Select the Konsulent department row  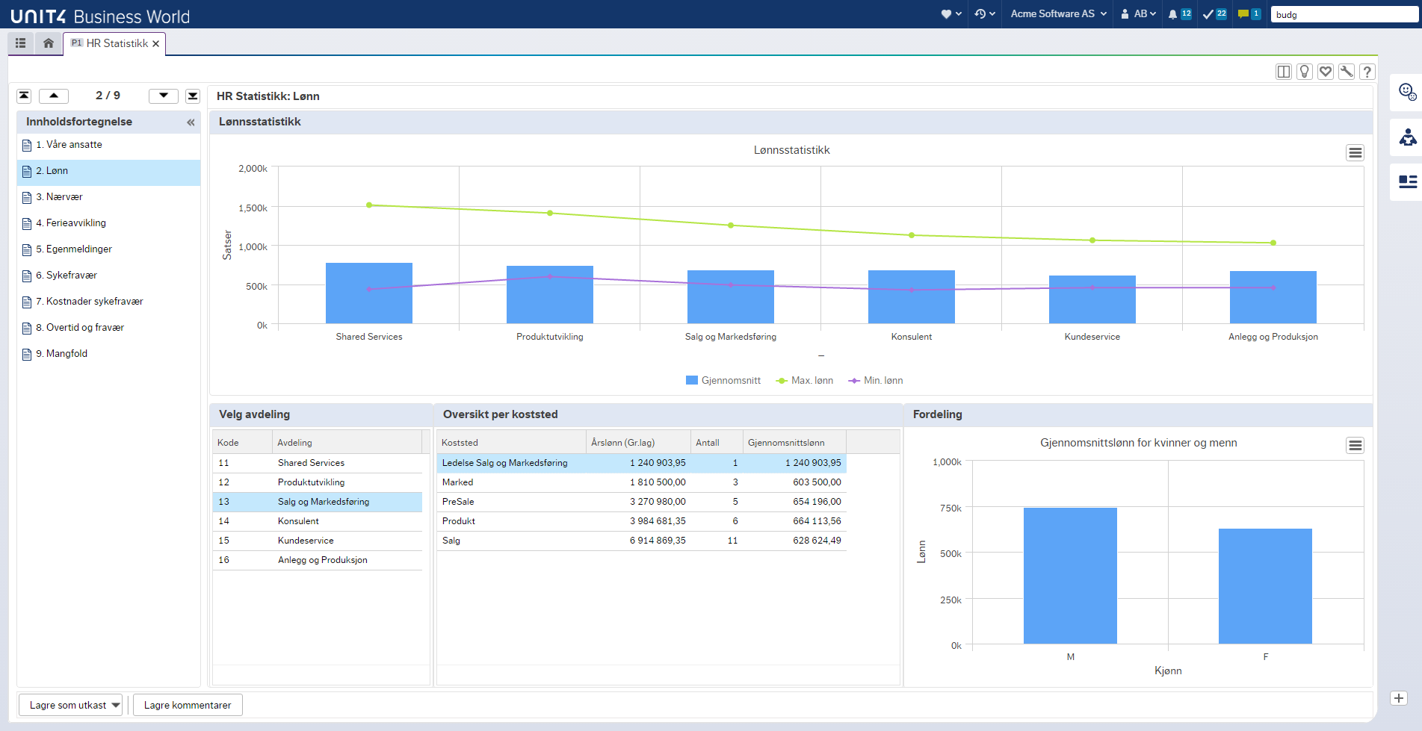pos(318,521)
